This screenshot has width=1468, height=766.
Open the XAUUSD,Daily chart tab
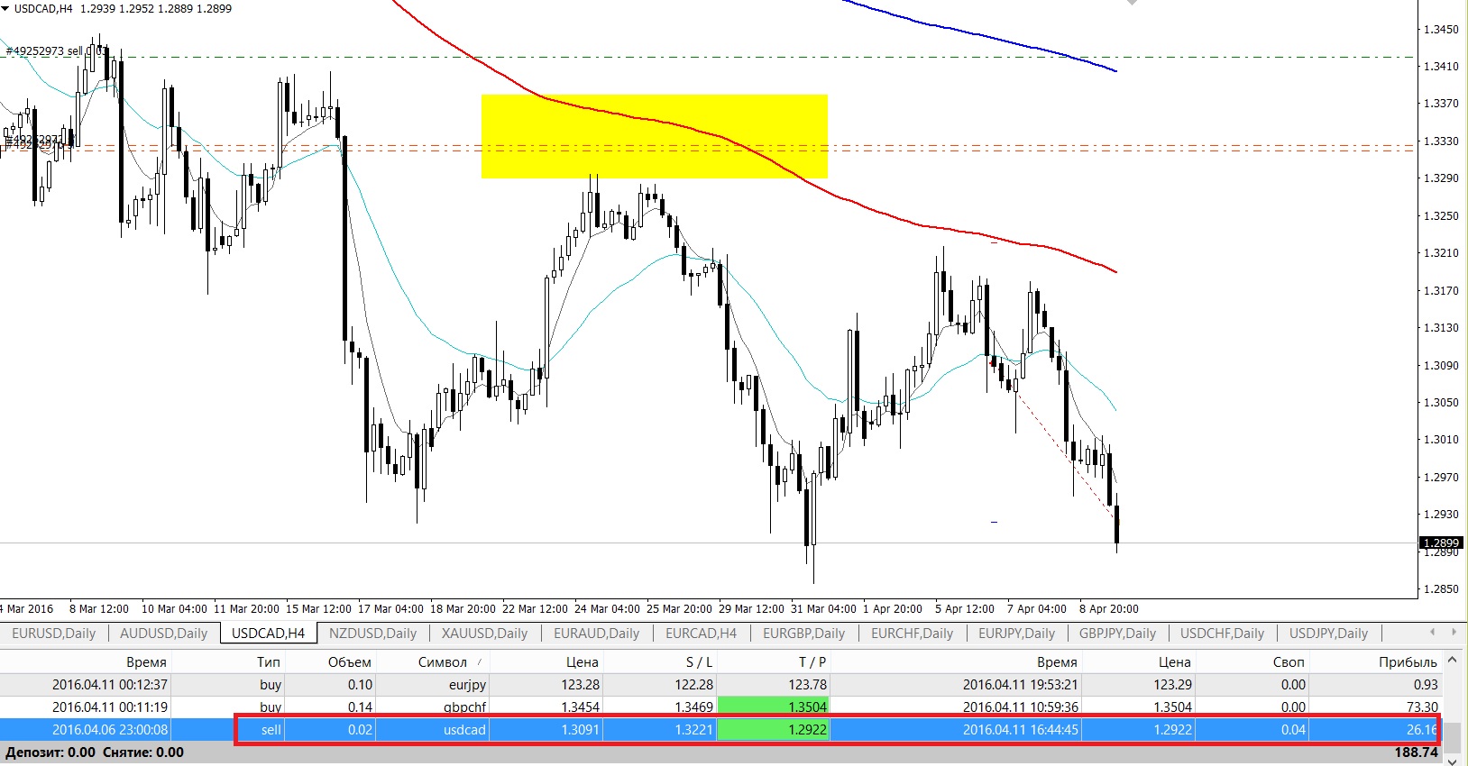pyautogui.click(x=484, y=634)
